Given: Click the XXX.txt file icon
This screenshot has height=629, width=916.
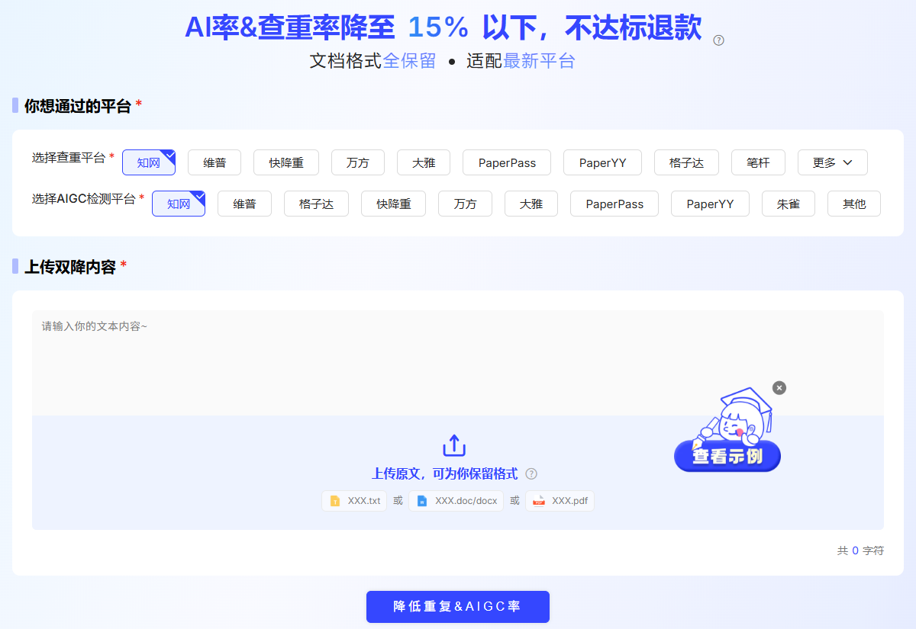Looking at the screenshot, I should point(334,501).
